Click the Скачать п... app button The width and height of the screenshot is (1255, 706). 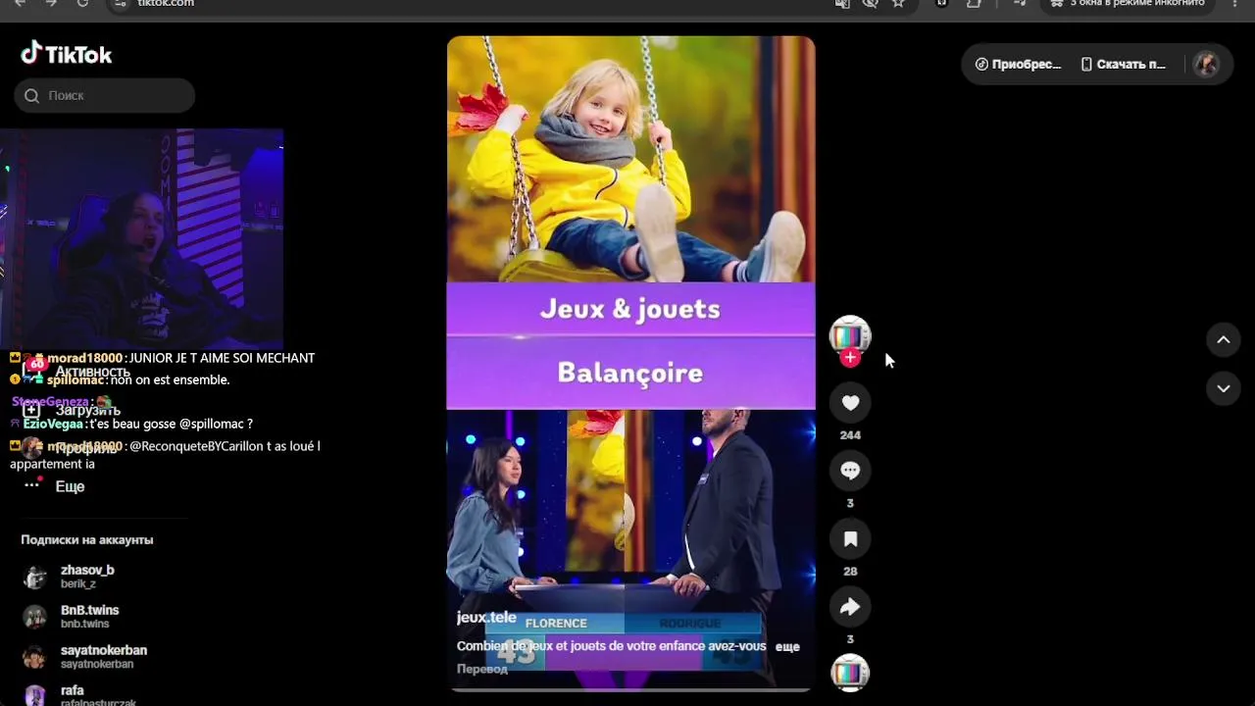coord(1124,65)
